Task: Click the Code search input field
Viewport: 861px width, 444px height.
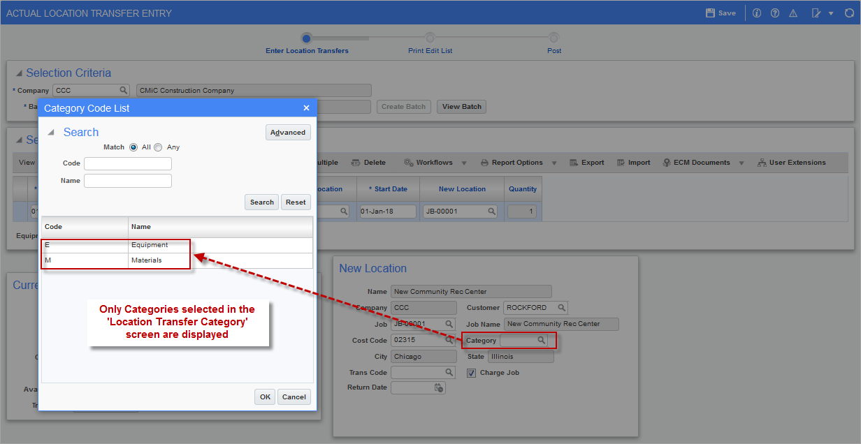Action: pyautogui.click(x=128, y=163)
